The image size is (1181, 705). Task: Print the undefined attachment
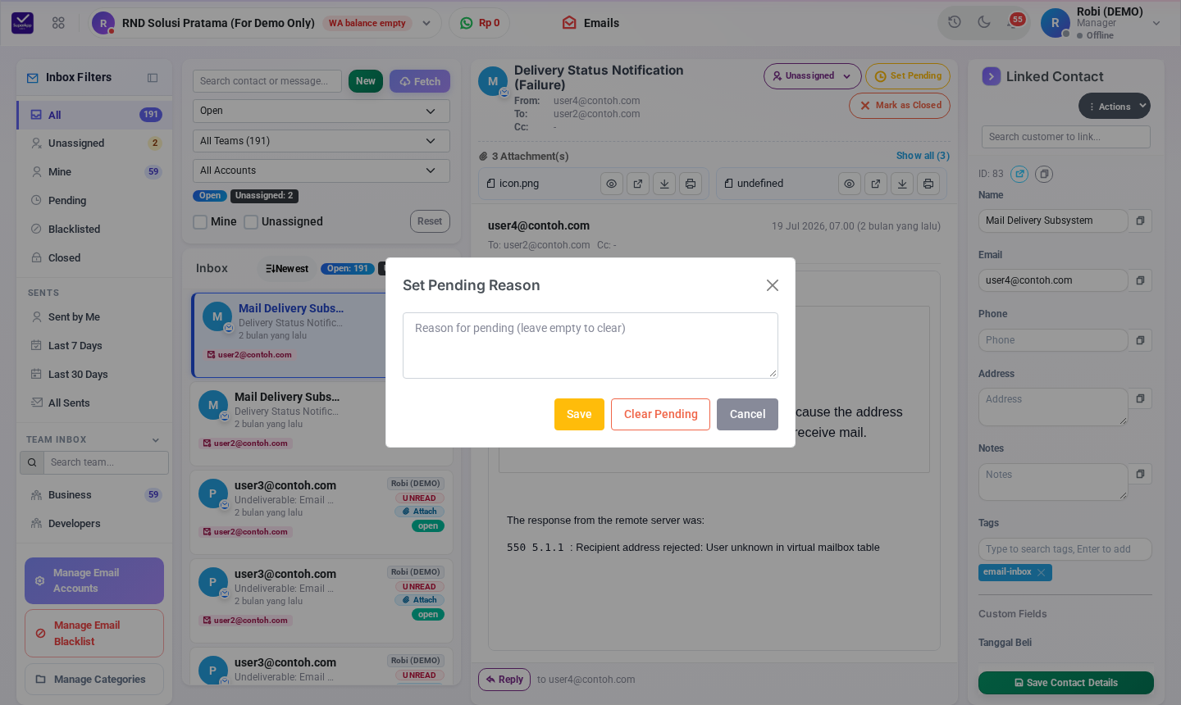tap(928, 184)
